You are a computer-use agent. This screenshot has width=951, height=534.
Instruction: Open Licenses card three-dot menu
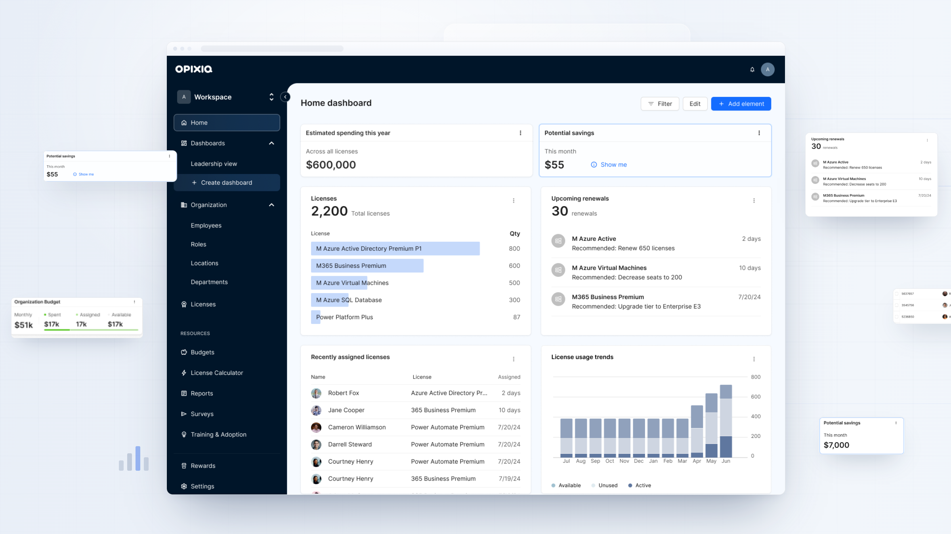[x=514, y=201]
